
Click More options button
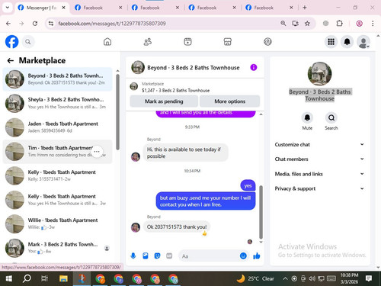[x=229, y=101]
